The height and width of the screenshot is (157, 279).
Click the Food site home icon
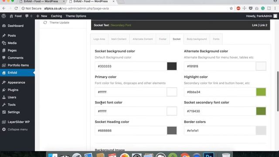click(11, 16)
